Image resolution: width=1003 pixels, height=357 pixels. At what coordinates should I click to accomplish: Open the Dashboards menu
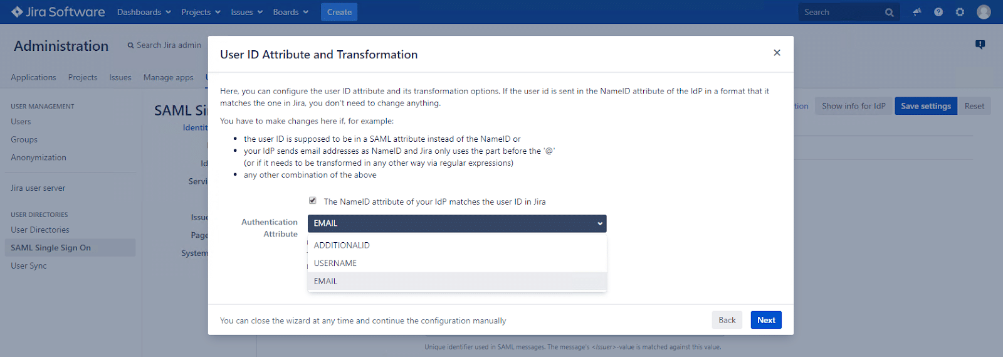[144, 12]
